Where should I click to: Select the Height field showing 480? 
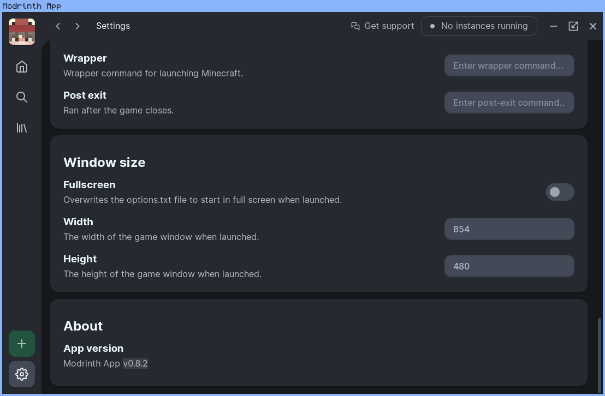click(509, 266)
